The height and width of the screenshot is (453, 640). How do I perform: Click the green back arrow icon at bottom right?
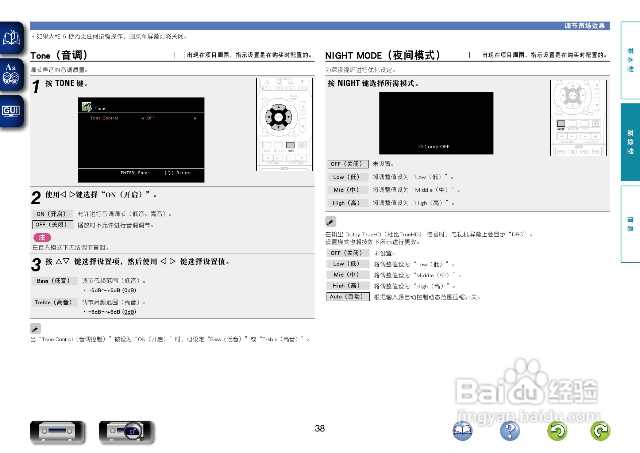click(558, 431)
